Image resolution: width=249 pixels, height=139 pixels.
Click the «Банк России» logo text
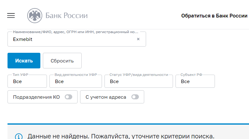pyautogui.click(x=66, y=16)
